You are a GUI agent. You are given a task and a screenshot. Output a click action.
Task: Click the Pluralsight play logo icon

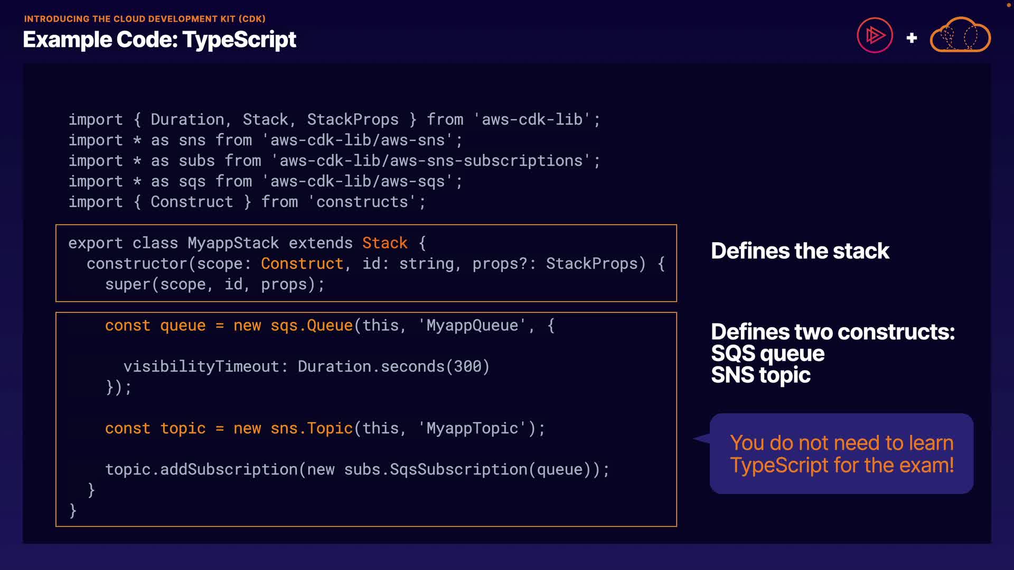tap(875, 35)
